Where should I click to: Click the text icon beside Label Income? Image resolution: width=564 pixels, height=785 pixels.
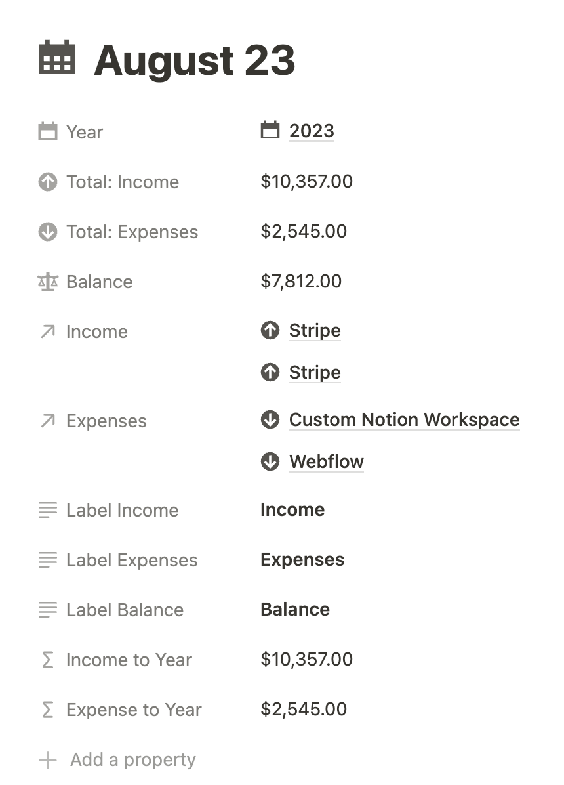tap(48, 510)
